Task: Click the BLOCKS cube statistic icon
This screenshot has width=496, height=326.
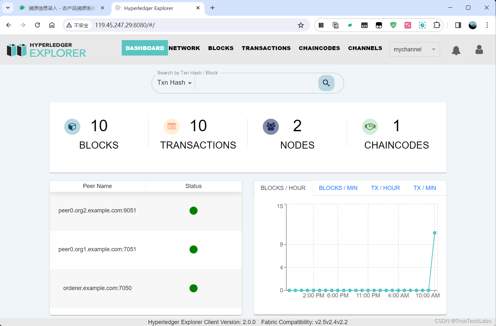Action: (x=72, y=126)
